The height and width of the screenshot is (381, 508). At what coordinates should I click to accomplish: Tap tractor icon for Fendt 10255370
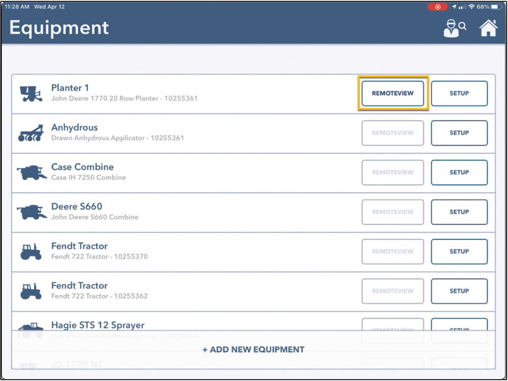(x=31, y=251)
